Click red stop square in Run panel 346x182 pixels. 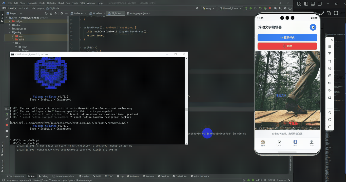7,125
